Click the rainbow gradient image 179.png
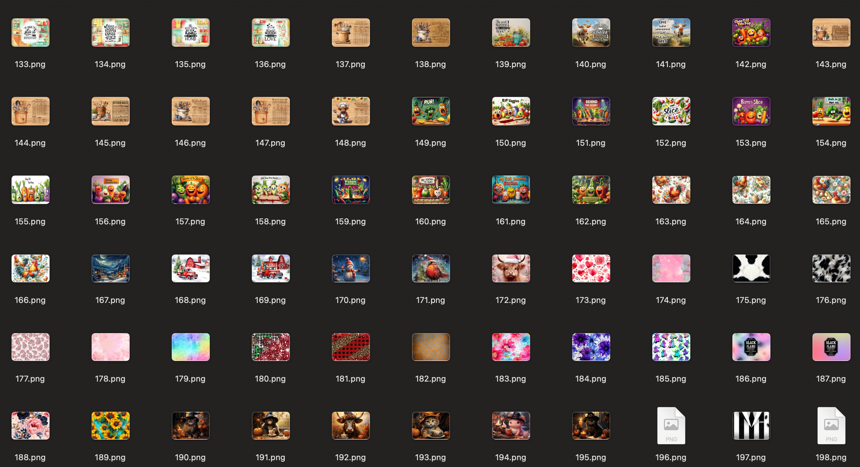The image size is (860, 467). pyautogui.click(x=190, y=347)
